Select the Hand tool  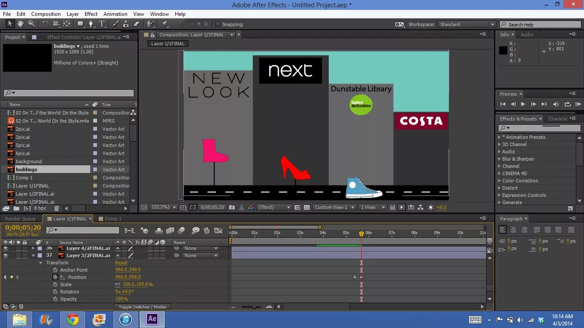tap(21, 24)
